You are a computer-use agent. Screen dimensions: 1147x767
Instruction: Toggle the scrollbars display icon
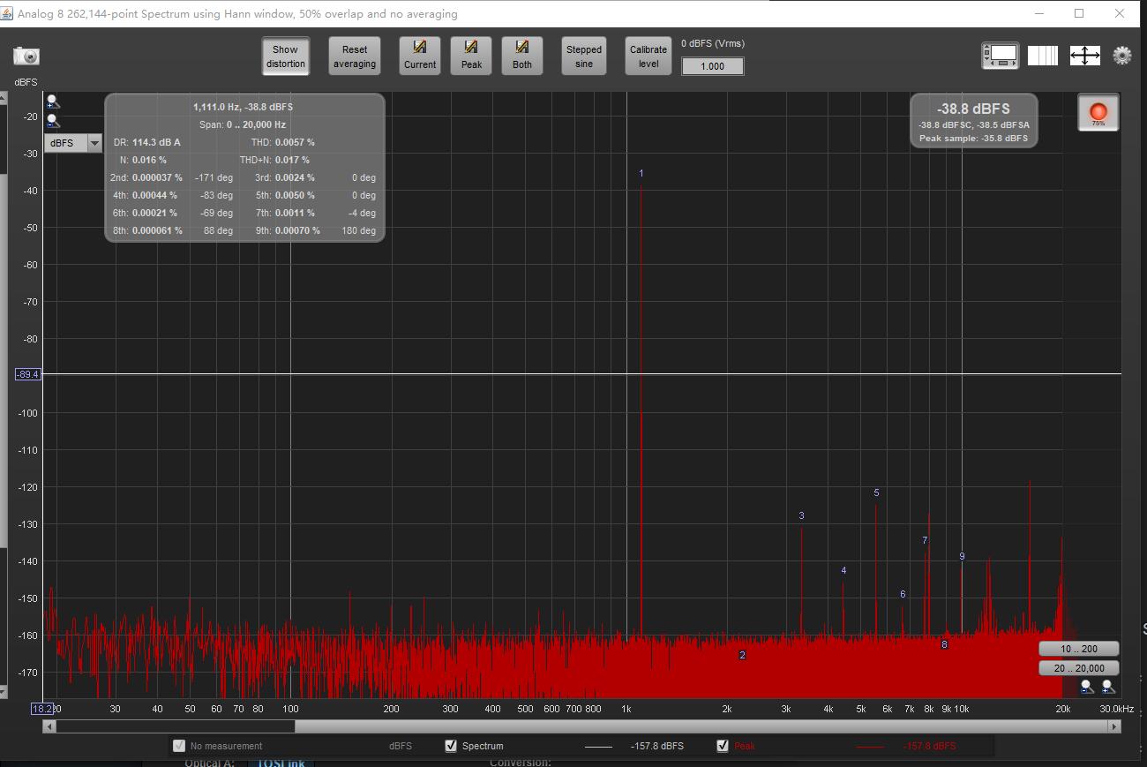[x=1001, y=56]
